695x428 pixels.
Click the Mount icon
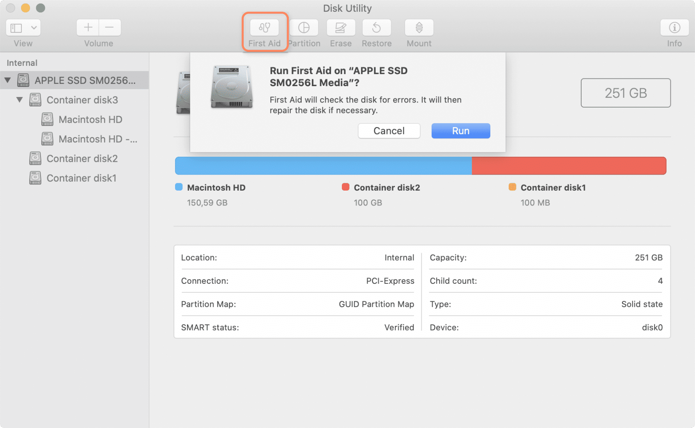pyautogui.click(x=419, y=27)
